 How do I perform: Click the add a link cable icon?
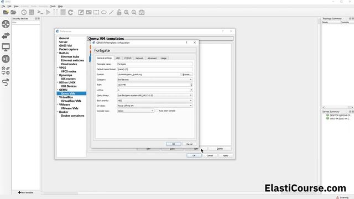6,82
